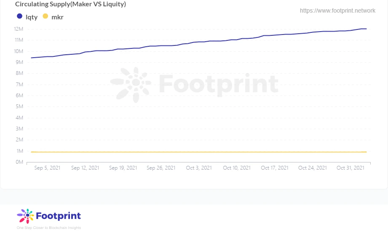Screen dimensions: 388x234
Task: Click the Footprint brand name text
Action: tap(58, 216)
